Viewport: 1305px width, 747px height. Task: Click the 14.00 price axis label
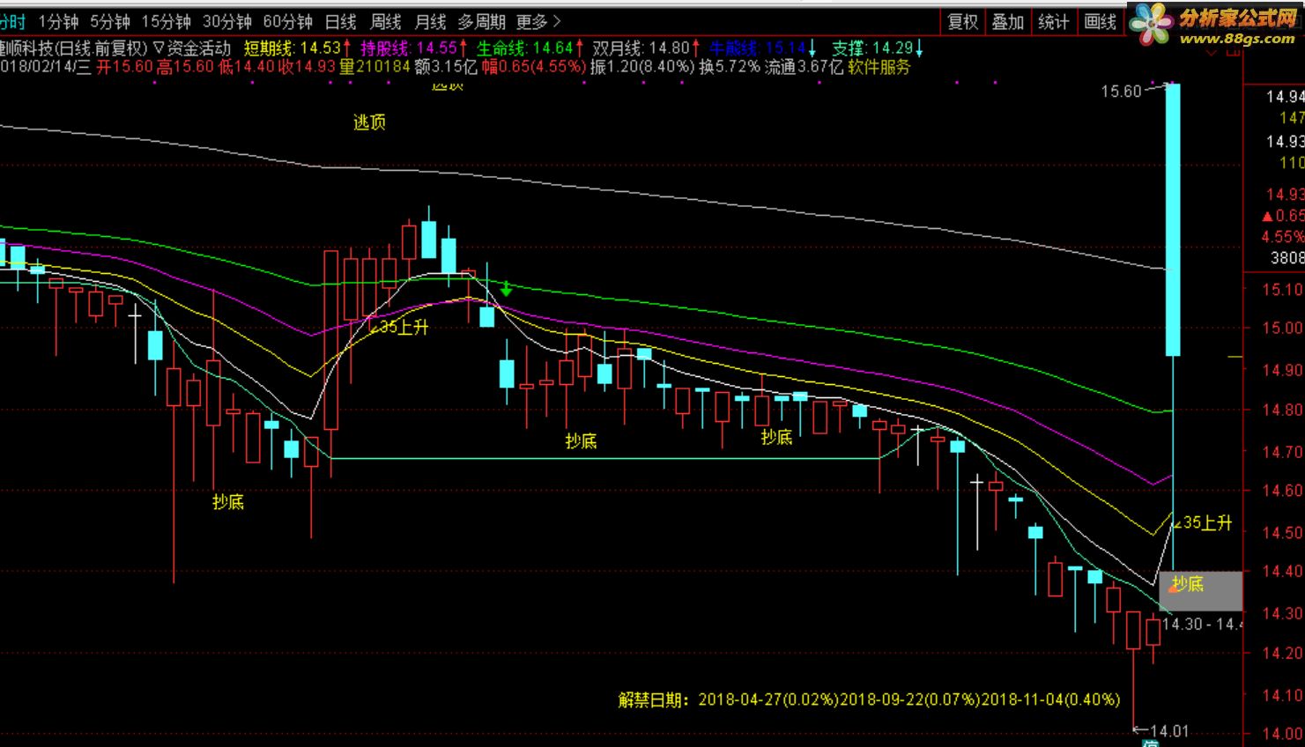[x=1284, y=734]
